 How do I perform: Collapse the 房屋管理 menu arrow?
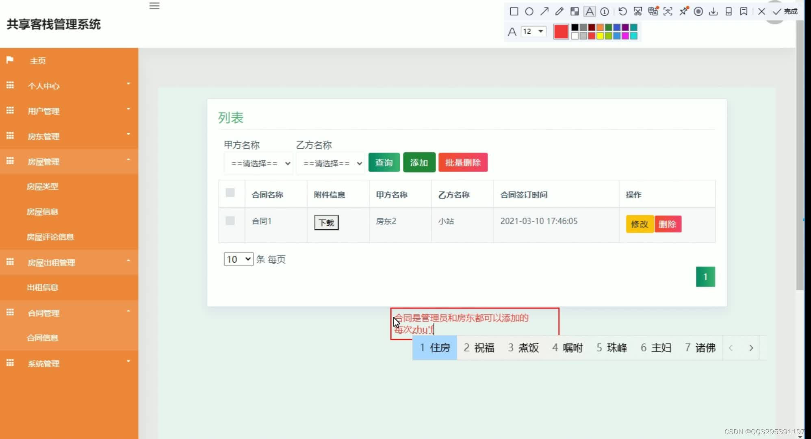point(128,160)
